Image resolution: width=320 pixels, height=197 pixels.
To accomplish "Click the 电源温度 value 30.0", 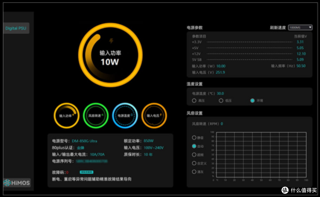I will tap(220, 93).
